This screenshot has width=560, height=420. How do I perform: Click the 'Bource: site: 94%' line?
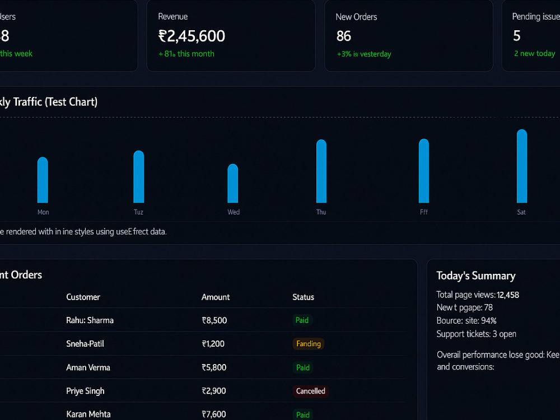pyautogui.click(x=466, y=321)
